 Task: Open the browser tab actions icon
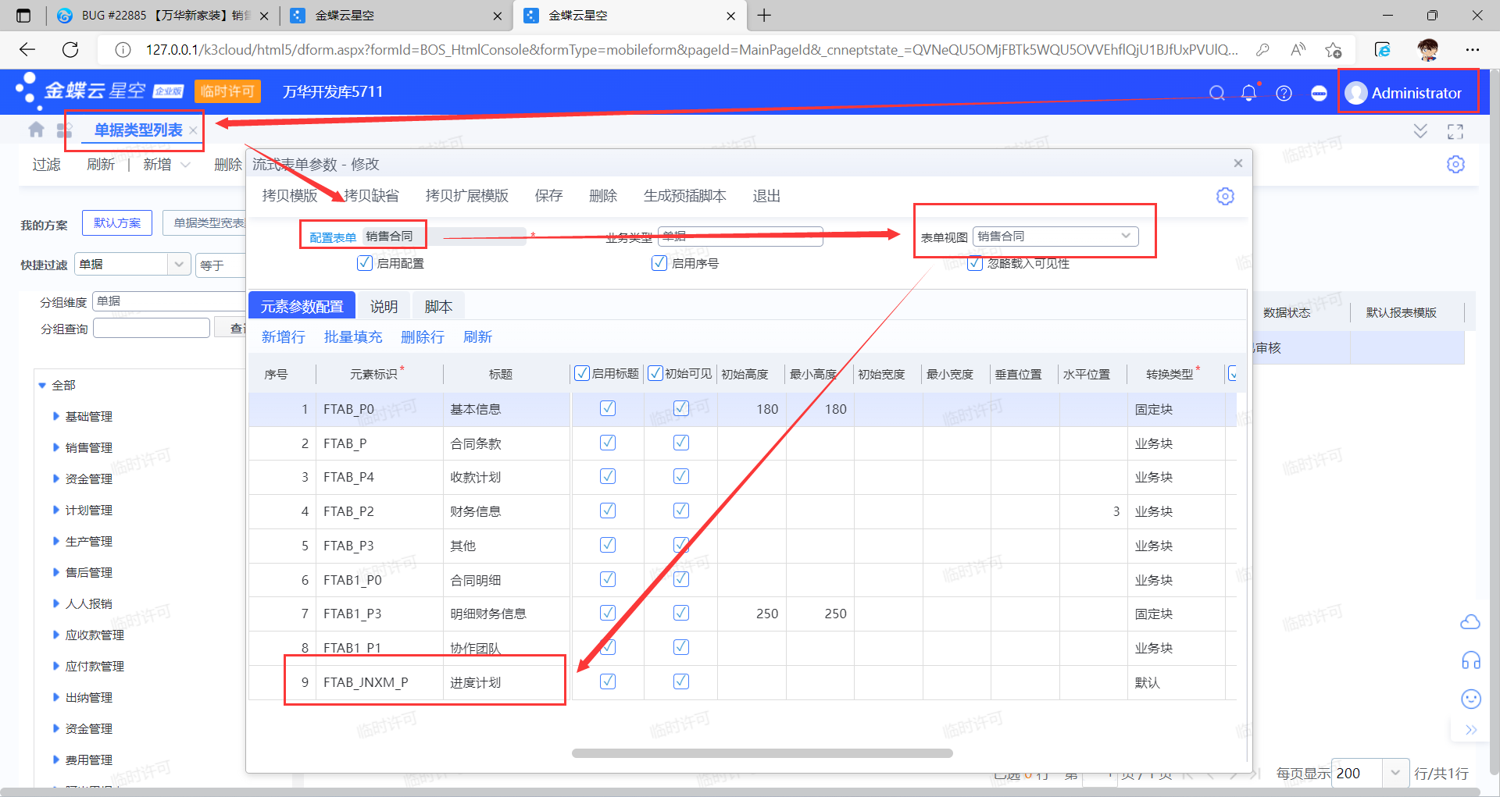pos(23,16)
